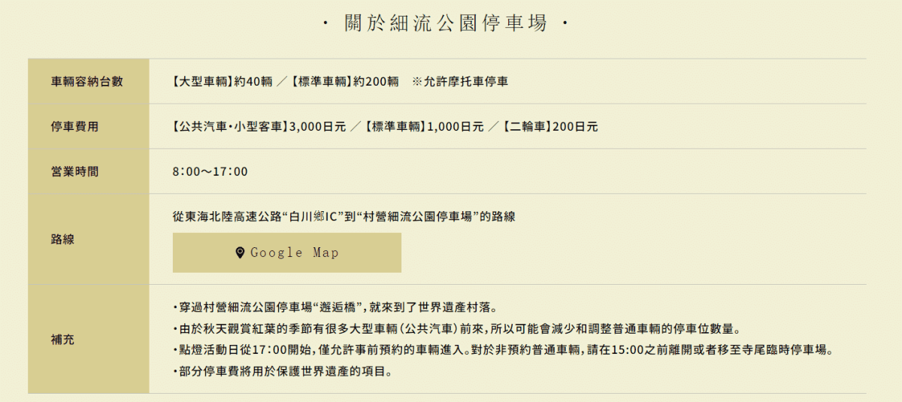Select the note ※允許摩托車停車
This screenshot has width=902, height=402.
click(x=460, y=81)
